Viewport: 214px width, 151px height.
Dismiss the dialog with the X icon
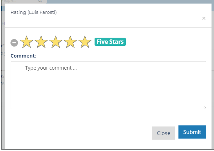pos(204,18)
